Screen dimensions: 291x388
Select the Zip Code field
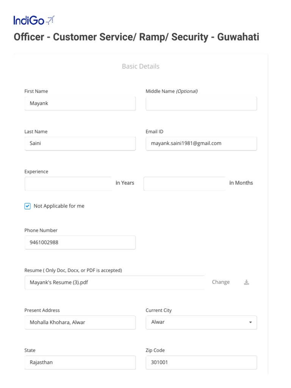201,363
